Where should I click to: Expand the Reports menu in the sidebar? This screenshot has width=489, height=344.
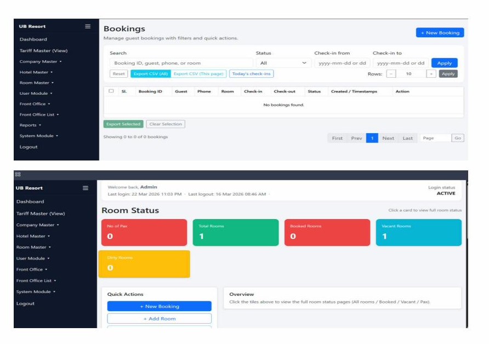click(30, 125)
